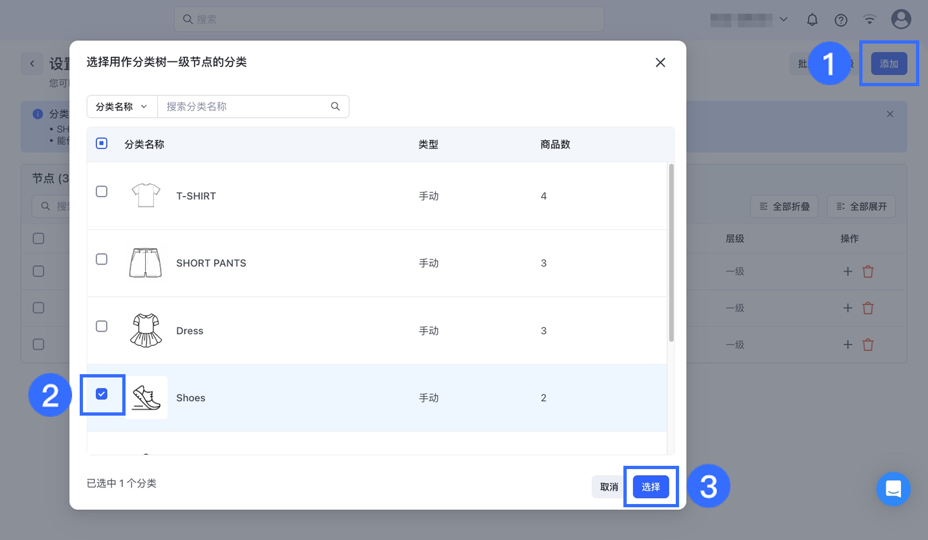Open the help question mark icon
The image size is (928, 540).
[x=841, y=20]
